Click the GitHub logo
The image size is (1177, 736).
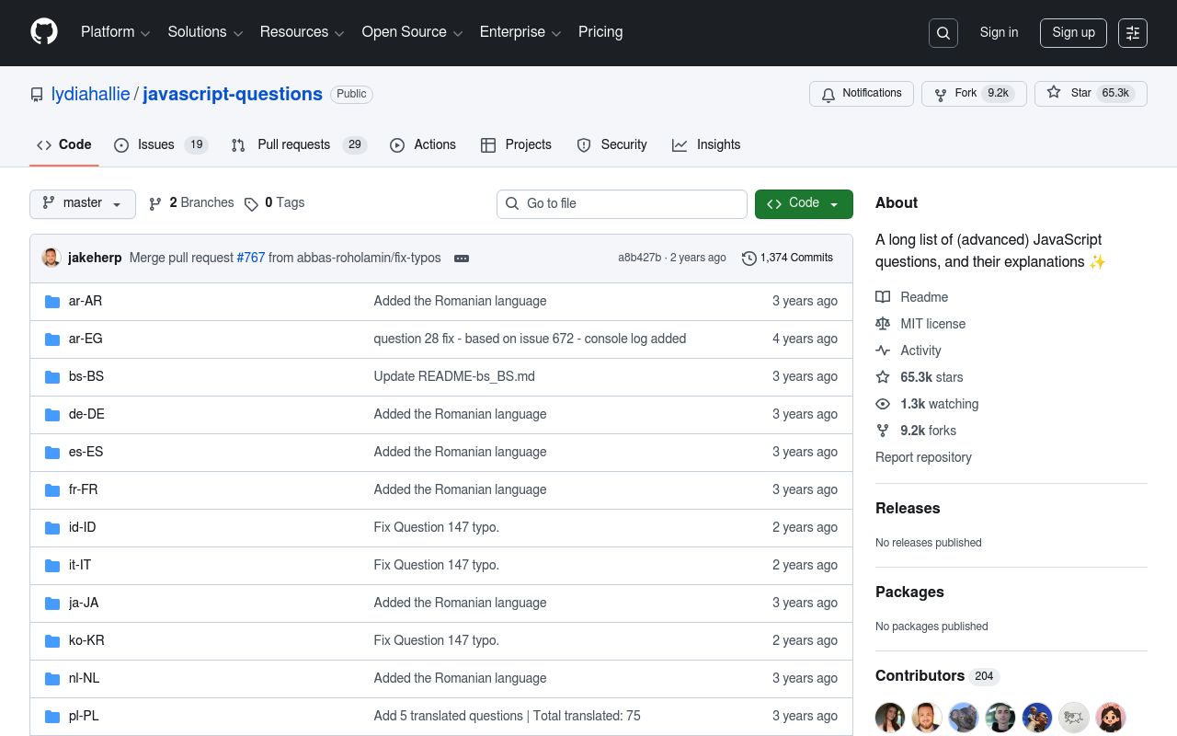(44, 31)
